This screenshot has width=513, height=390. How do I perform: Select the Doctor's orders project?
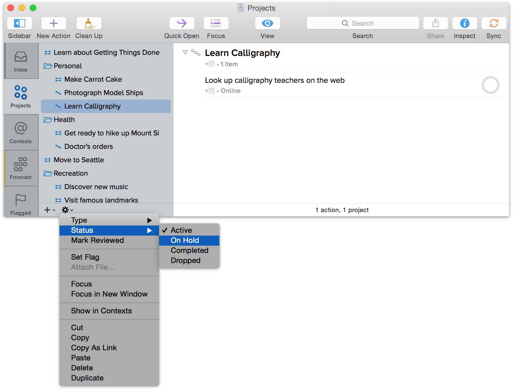[x=106, y=147]
